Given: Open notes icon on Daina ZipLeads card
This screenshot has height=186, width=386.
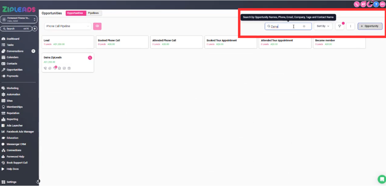Looking at the screenshot, I should [x=59, y=68].
